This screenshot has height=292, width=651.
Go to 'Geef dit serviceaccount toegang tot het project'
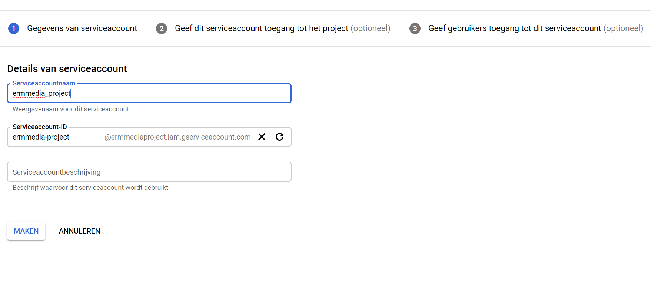(x=262, y=28)
